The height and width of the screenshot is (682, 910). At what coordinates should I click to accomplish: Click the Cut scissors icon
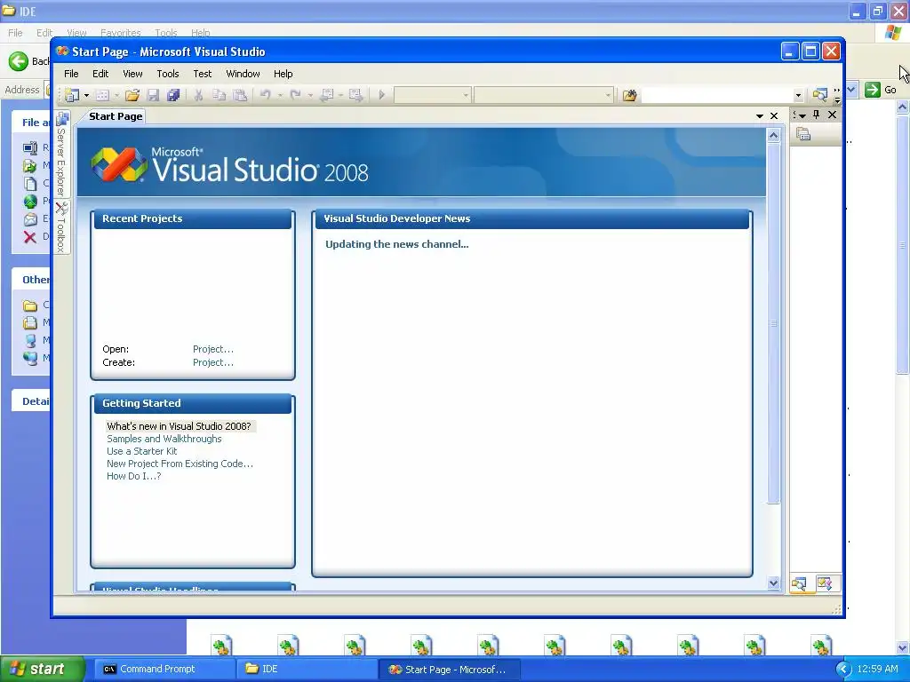[x=198, y=95]
